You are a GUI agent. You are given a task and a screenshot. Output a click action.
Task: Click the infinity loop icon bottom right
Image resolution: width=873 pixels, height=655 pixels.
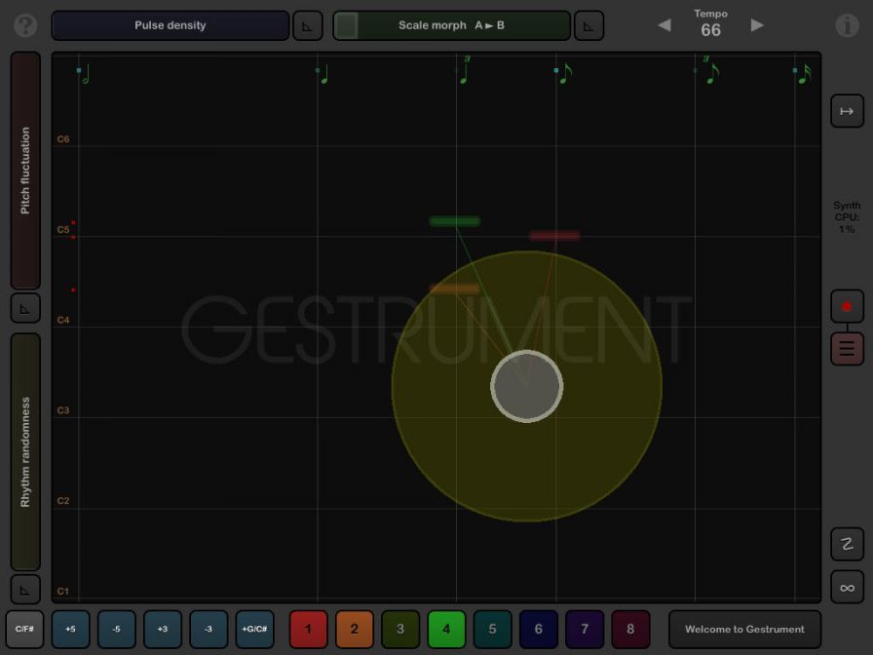[x=847, y=587]
